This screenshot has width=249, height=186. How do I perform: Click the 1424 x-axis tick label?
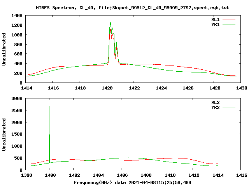tap(161, 88)
